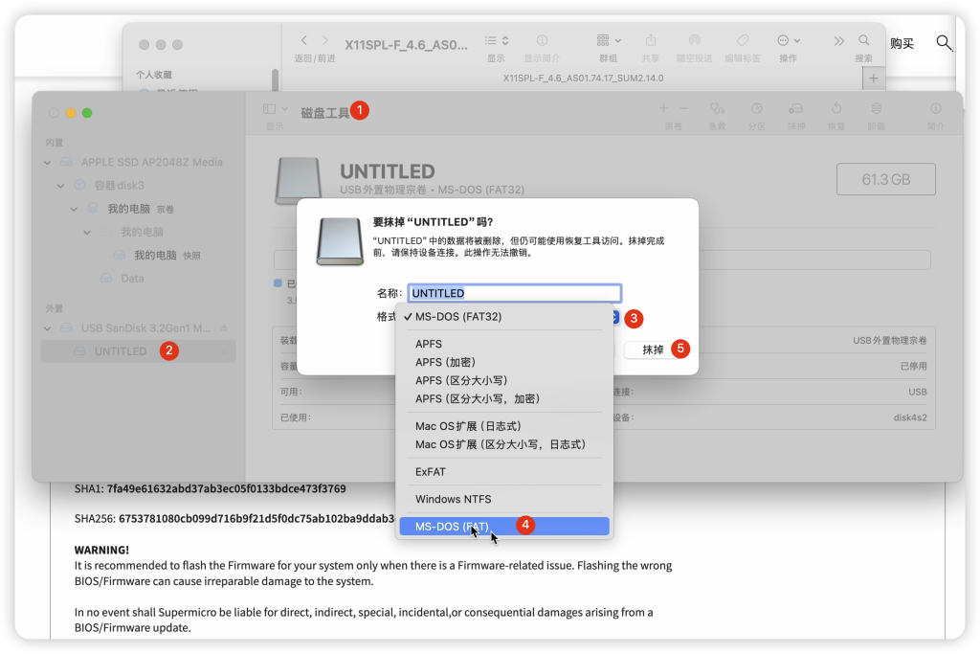Select Data volume in the sidebar
The image size is (980, 654).
132,279
